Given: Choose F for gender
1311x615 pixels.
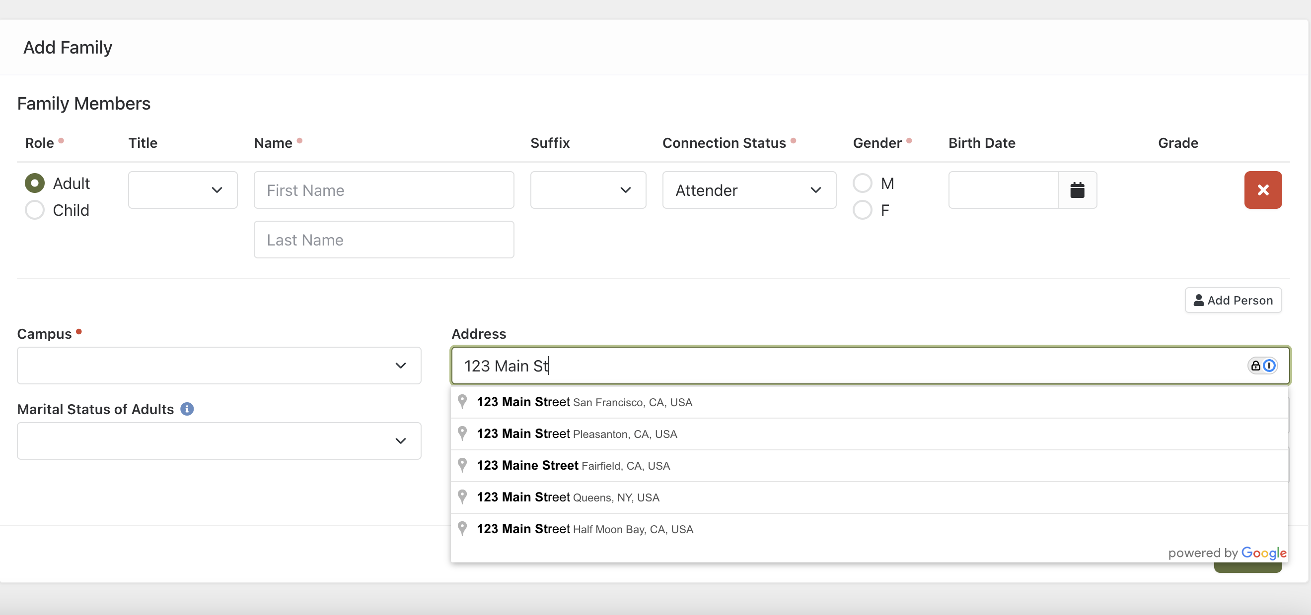Looking at the screenshot, I should pyautogui.click(x=862, y=210).
